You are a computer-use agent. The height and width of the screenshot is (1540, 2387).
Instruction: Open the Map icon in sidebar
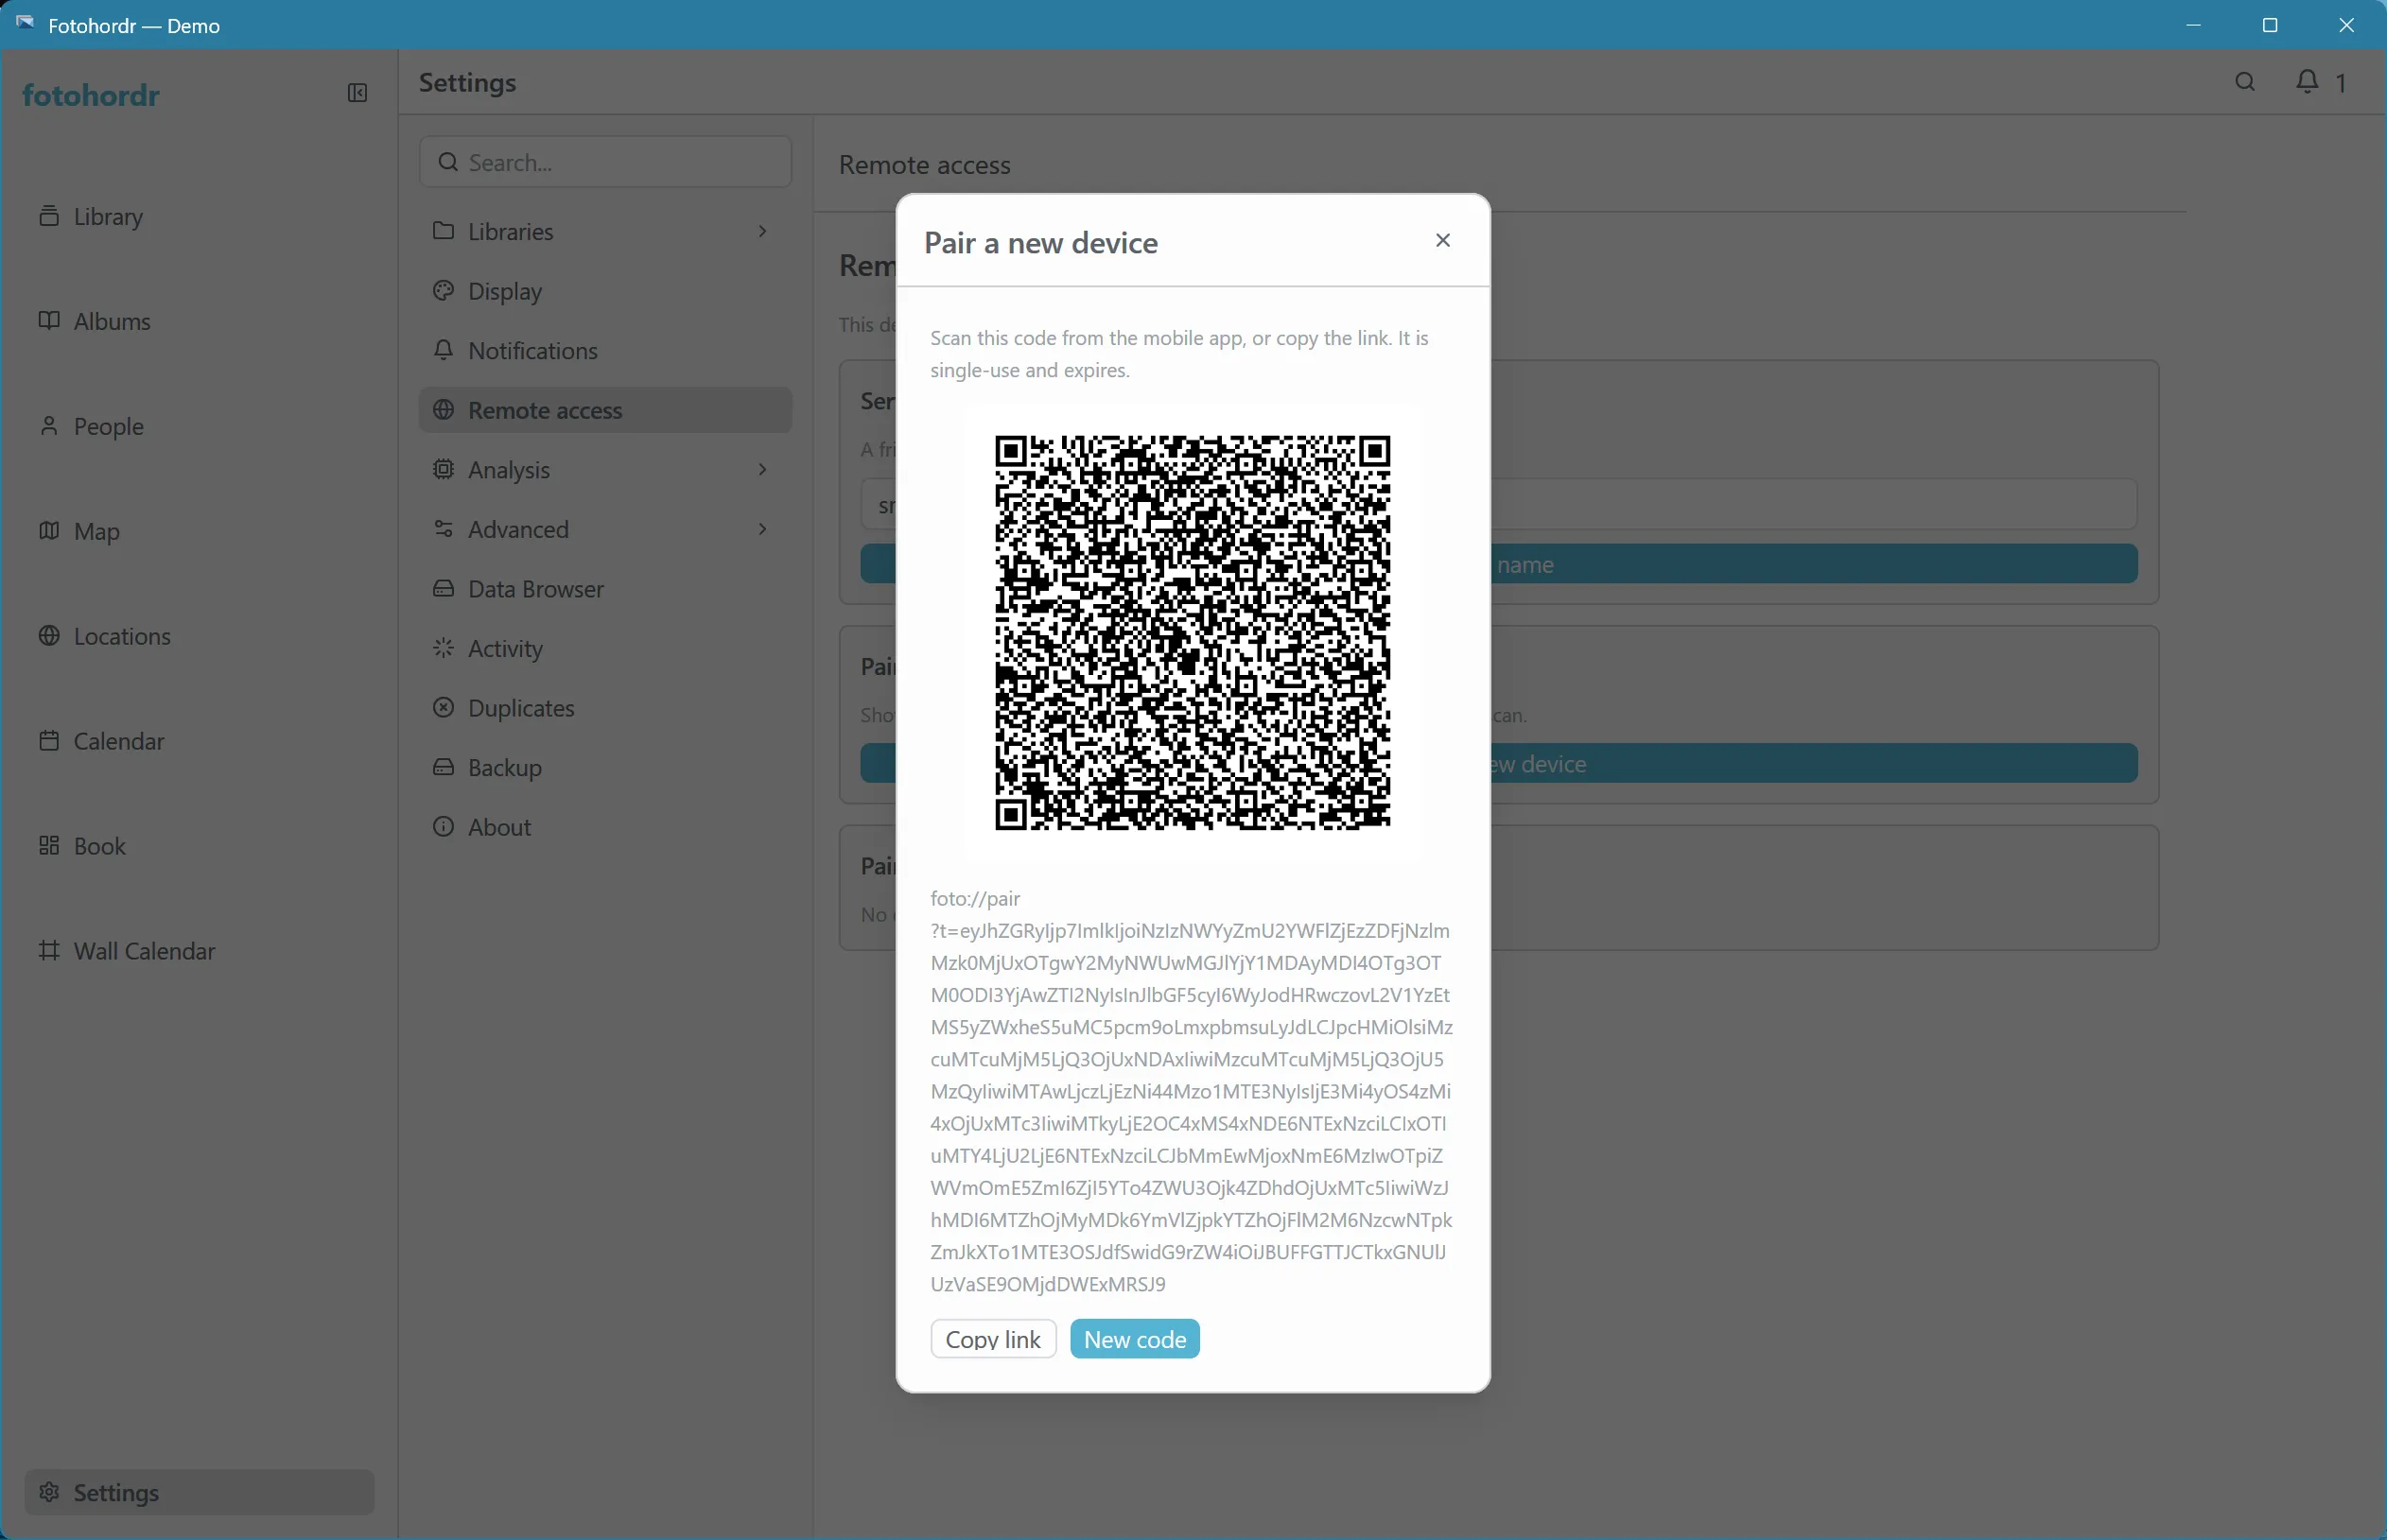tap(48, 531)
